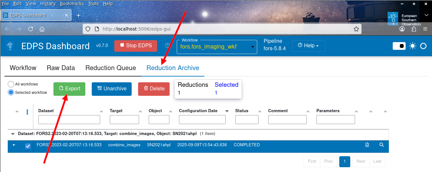Open the Workflow selection dropdown

click(217, 47)
